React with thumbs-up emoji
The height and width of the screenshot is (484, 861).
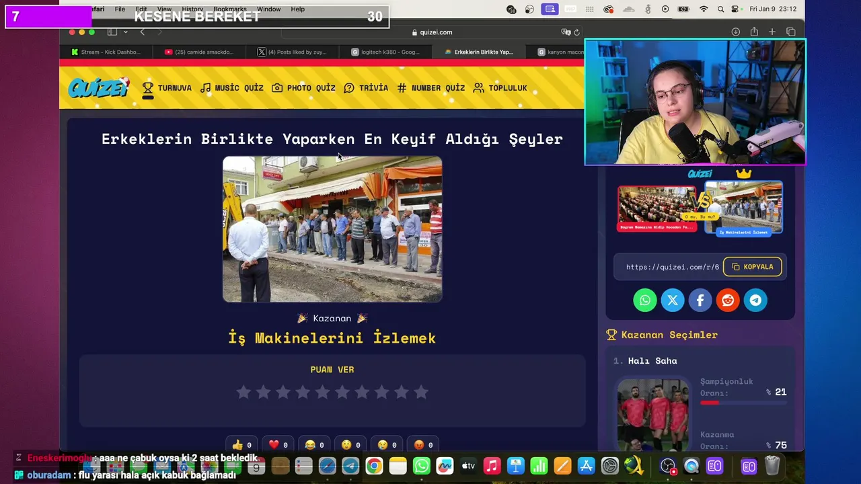tap(241, 444)
